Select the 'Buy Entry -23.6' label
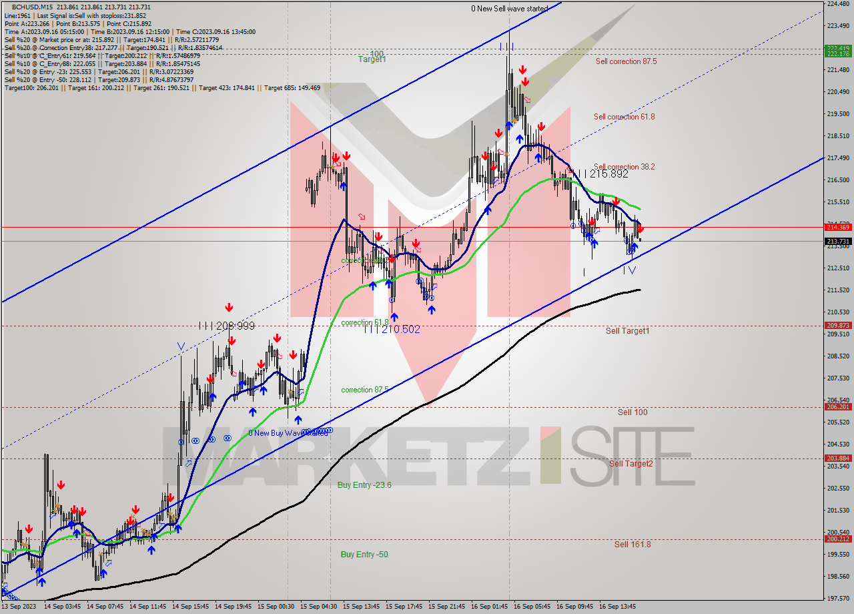 pyautogui.click(x=364, y=485)
